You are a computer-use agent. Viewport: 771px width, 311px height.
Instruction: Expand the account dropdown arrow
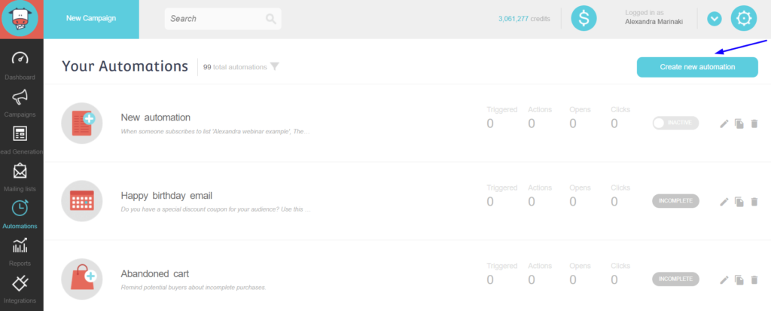[x=714, y=19]
